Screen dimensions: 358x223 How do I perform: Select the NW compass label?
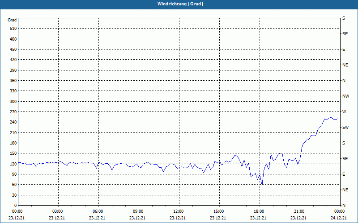click(x=345, y=96)
